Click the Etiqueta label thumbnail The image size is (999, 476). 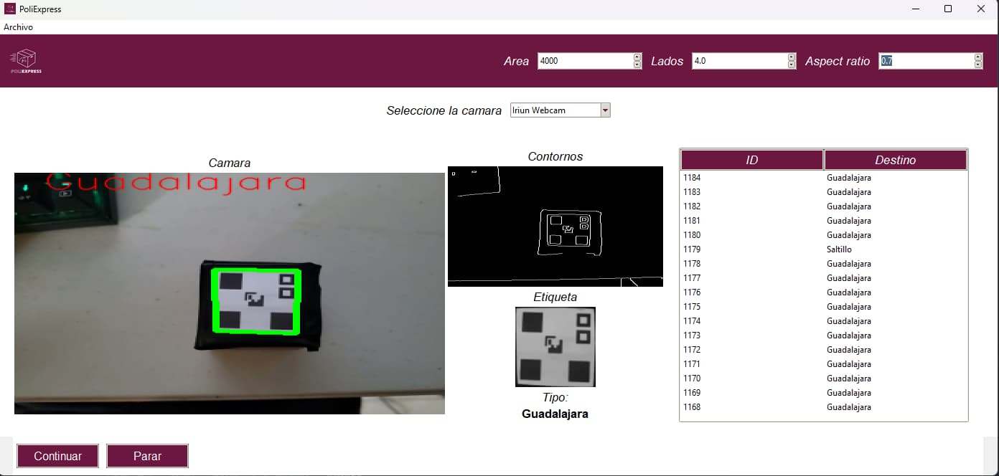[555, 347]
